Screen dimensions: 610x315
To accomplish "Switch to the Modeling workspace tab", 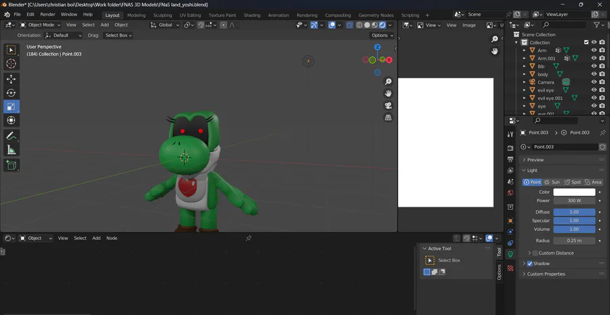I will (136, 15).
